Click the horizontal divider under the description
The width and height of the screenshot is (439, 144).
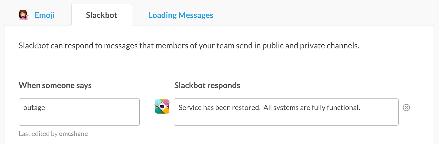(x=219, y=65)
